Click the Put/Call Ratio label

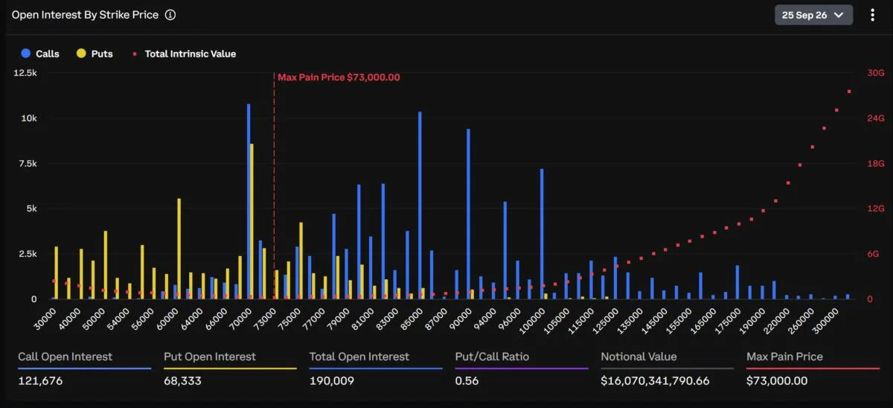tap(492, 357)
